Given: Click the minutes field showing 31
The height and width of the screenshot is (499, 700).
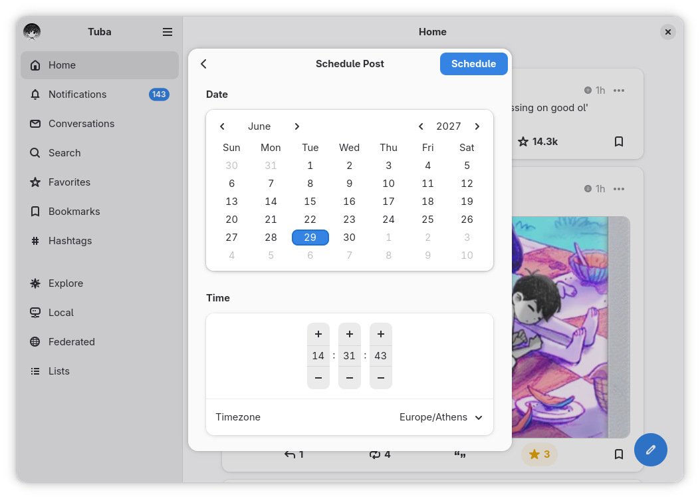Looking at the screenshot, I should point(350,356).
